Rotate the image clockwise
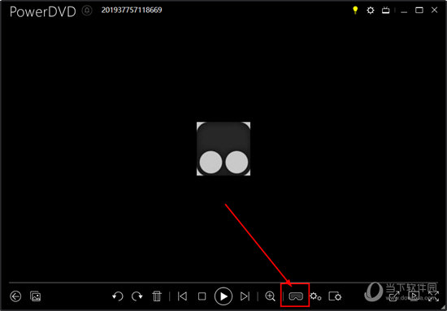The image size is (447, 311). 137,296
